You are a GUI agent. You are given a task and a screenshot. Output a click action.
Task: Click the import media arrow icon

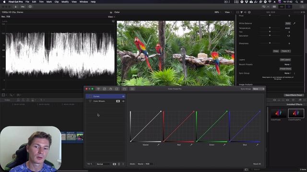point(16,7)
